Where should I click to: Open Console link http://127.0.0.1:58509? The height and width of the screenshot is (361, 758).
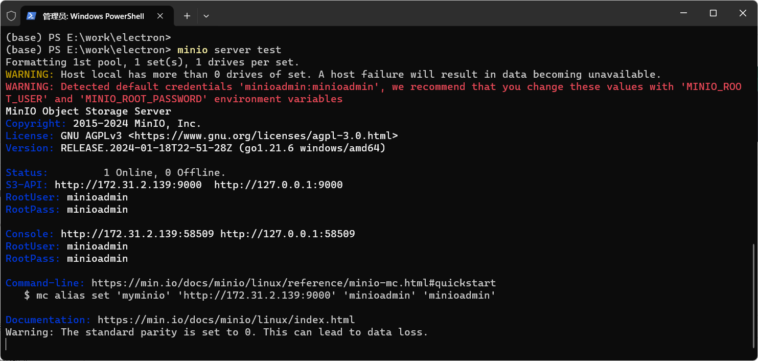coord(287,234)
